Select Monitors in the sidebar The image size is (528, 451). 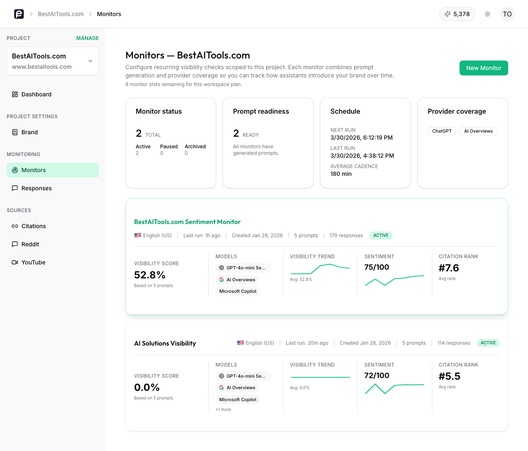[53, 170]
